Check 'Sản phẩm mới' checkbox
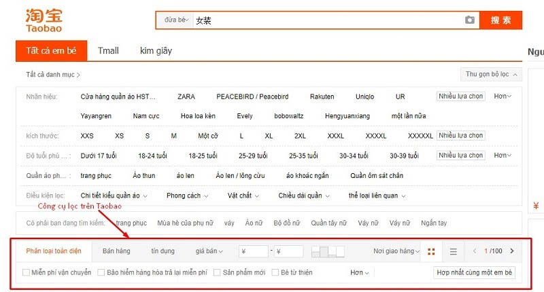 click(217, 272)
